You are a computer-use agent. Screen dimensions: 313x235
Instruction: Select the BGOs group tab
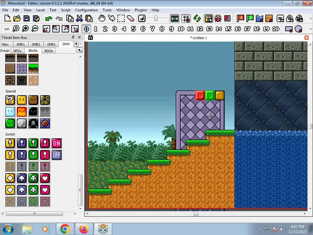tap(49, 51)
